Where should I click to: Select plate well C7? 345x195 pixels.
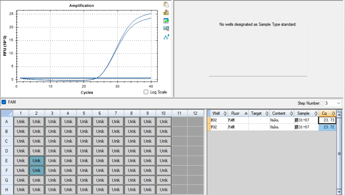coord(116,141)
